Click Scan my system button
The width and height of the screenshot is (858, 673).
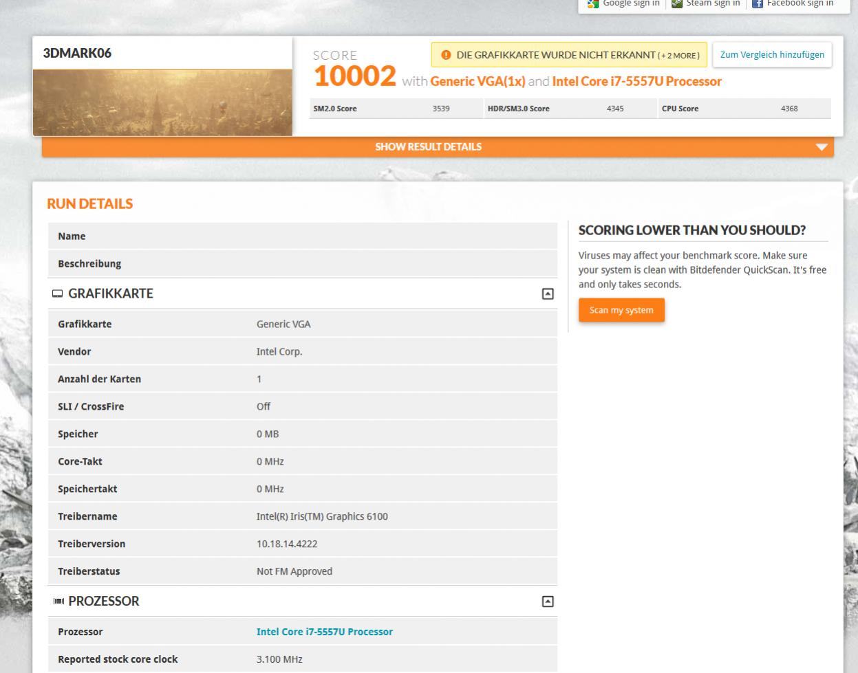point(621,310)
